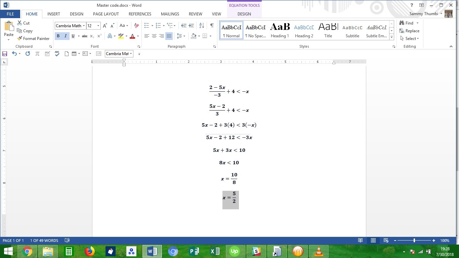This screenshot has width=459, height=258.
Task: Apply the red font color
Action: (132, 36)
